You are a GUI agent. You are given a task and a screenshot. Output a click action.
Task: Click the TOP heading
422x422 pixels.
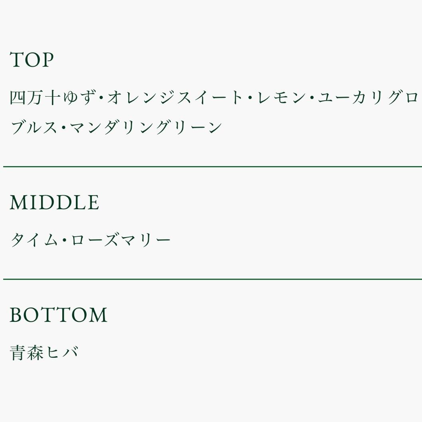[32, 60]
